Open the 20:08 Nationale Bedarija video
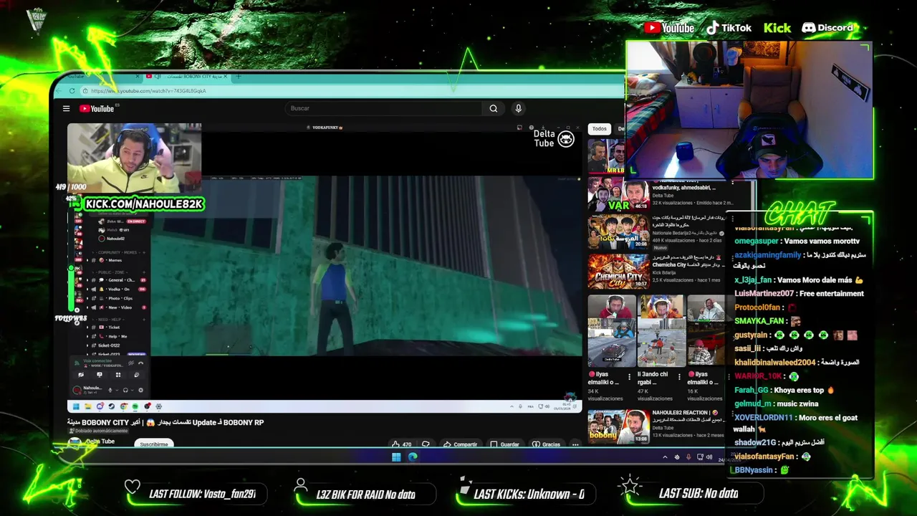This screenshot has width=917, height=516. (x=618, y=231)
